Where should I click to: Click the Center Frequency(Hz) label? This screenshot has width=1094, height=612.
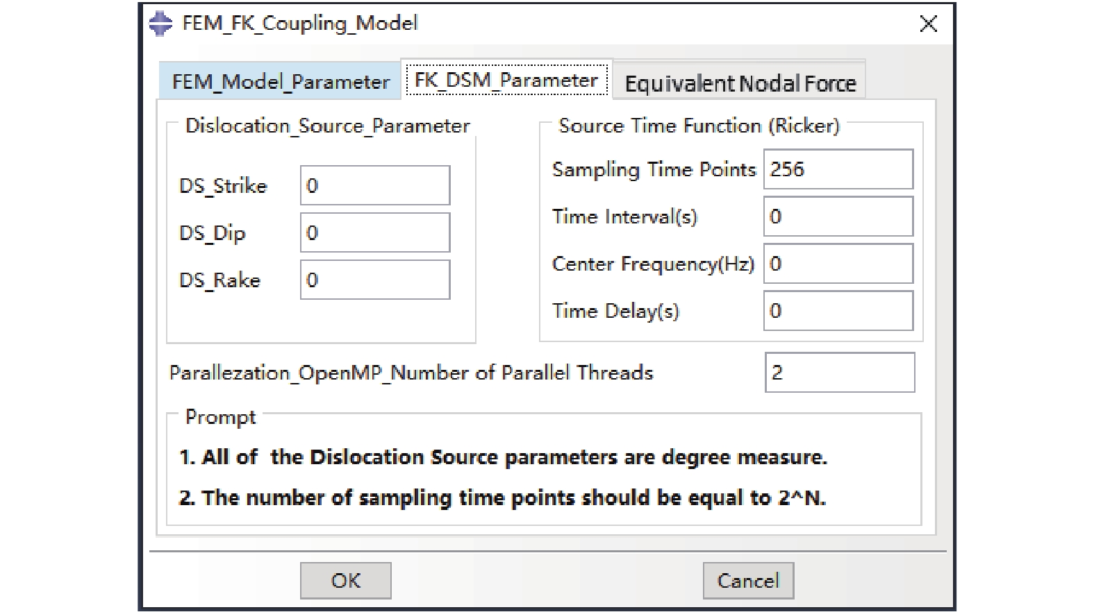click(x=653, y=264)
